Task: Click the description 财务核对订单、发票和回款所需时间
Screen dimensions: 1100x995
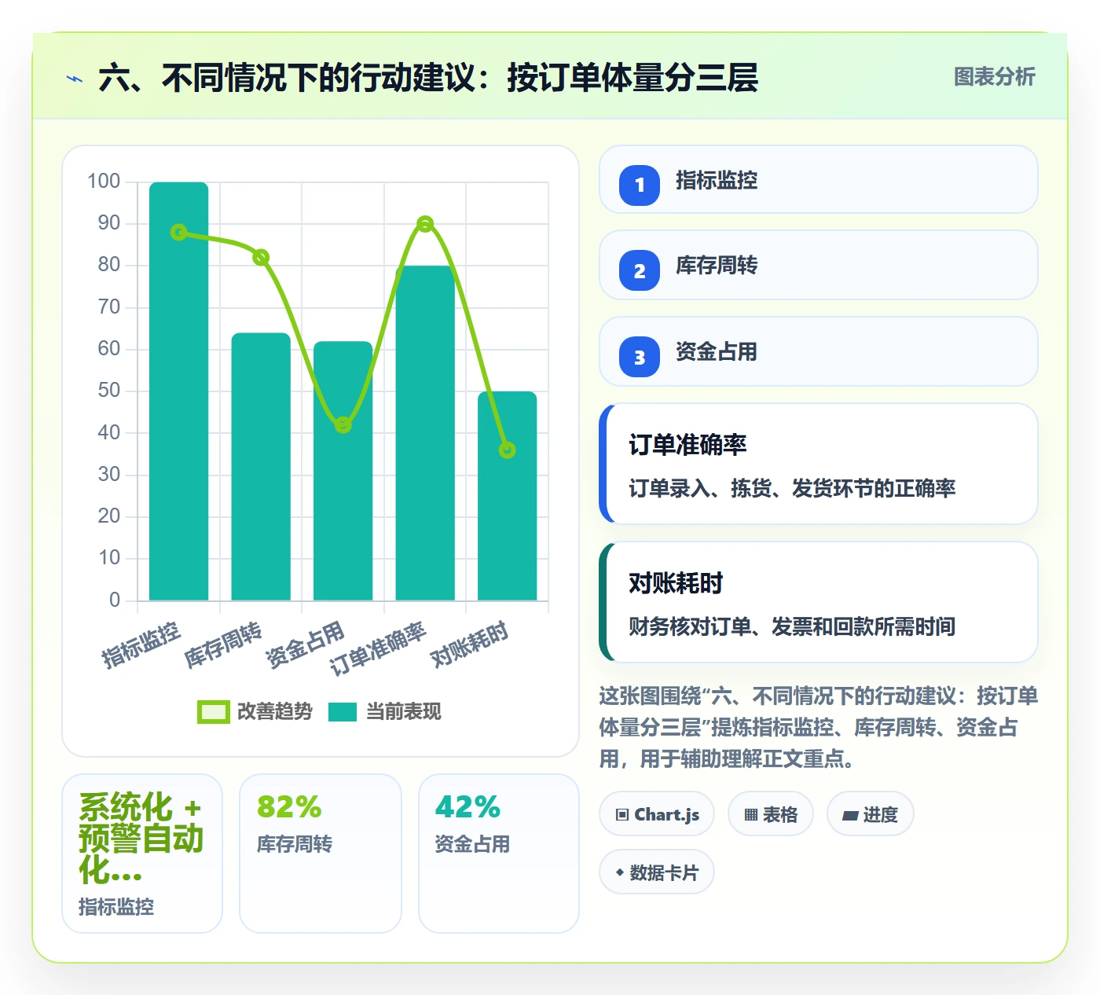Action: tap(792, 627)
